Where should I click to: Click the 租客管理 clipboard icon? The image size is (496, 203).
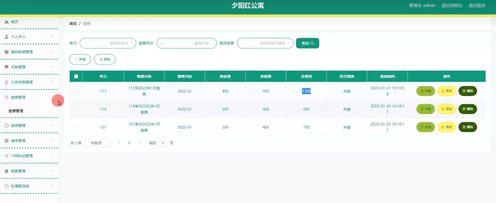pos(6,171)
